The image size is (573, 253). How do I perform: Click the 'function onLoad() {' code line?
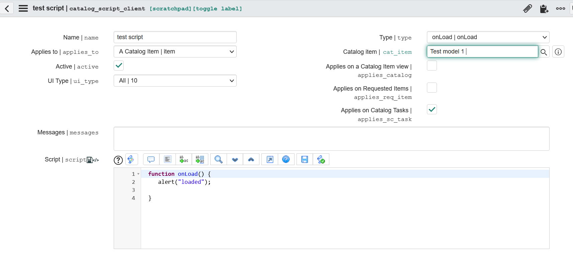click(x=180, y=174)
